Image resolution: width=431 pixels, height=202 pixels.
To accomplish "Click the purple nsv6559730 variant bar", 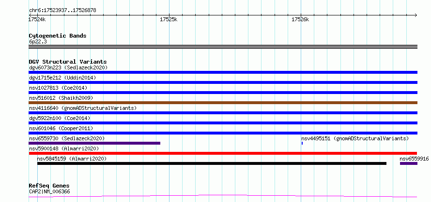I will (x=94, y=143).
